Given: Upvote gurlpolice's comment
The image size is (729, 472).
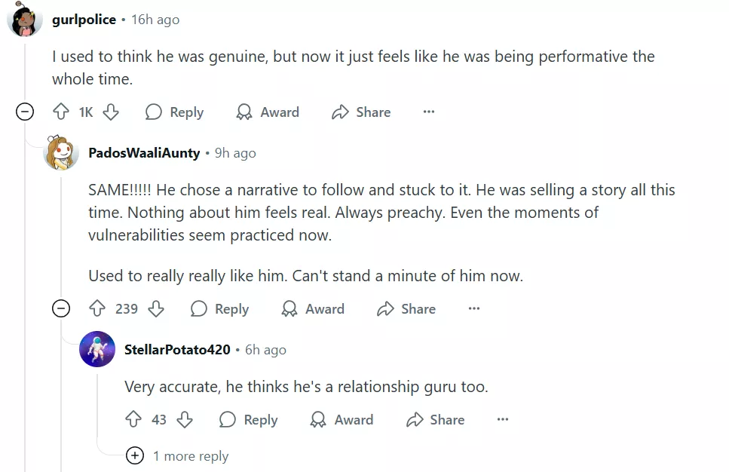Looking at the screenshot, I should click(x=61, y=112).
